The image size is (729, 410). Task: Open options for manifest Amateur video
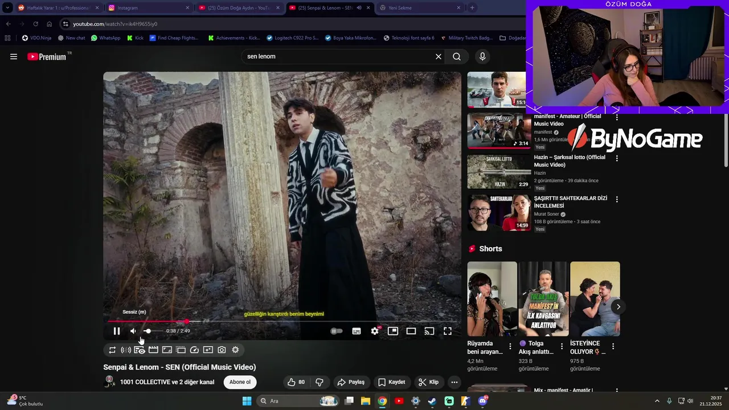click(617, 117)
